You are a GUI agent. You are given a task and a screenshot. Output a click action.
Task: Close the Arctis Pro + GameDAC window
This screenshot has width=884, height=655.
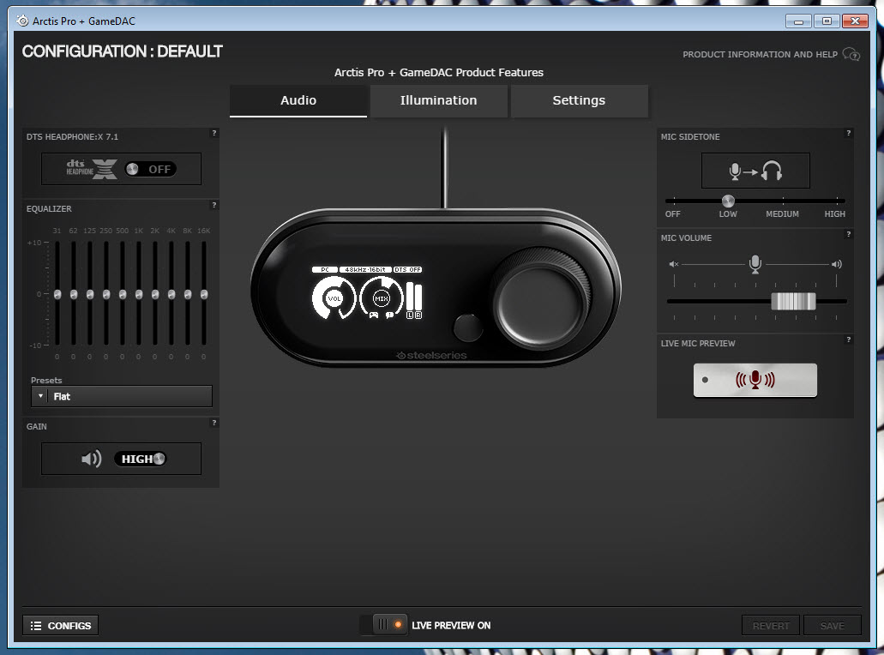855,21
